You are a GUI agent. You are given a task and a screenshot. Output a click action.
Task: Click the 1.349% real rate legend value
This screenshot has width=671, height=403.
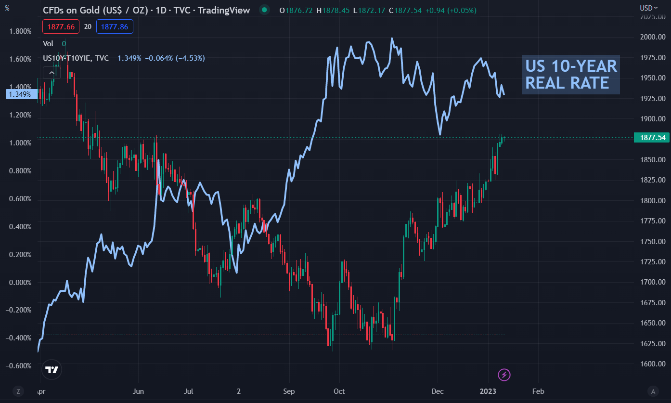coord(129,58)
